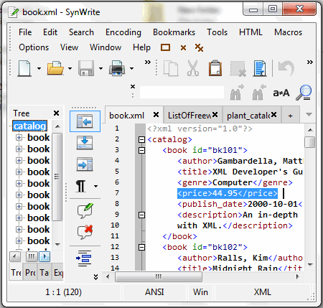Click the Print icon
Screen dimensions: 323x308
click(117, 68)
